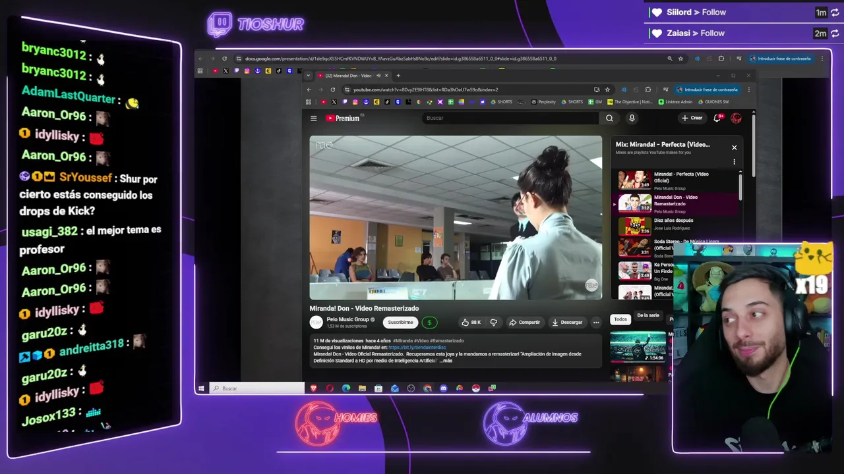Play Diez años después by Jose Luis Rodríguez
Viewport: 844px width, 474px height.
(676, 226)
